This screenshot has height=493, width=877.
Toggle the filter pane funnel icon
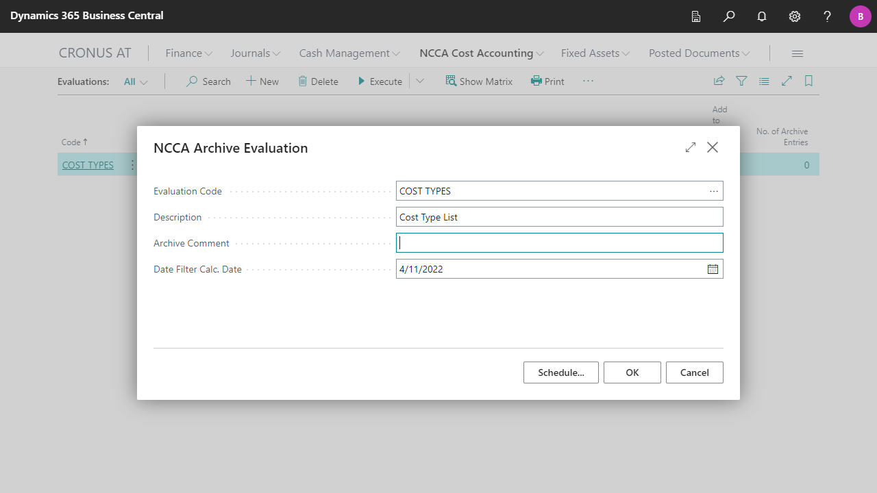click(x=741, y=81)
